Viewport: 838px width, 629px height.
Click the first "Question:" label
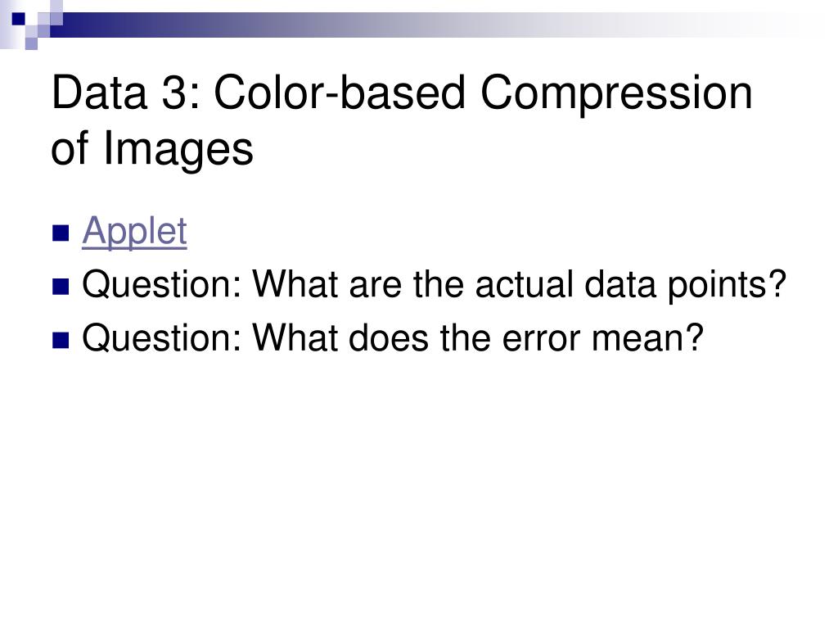(162, 285)
